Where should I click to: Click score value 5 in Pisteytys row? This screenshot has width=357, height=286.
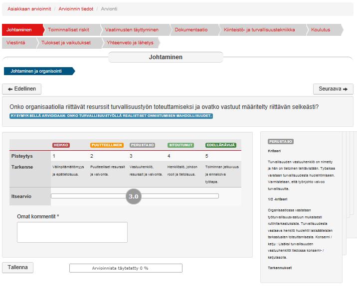(207, 156)
